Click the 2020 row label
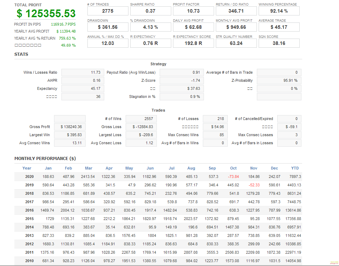 [29, 177]
